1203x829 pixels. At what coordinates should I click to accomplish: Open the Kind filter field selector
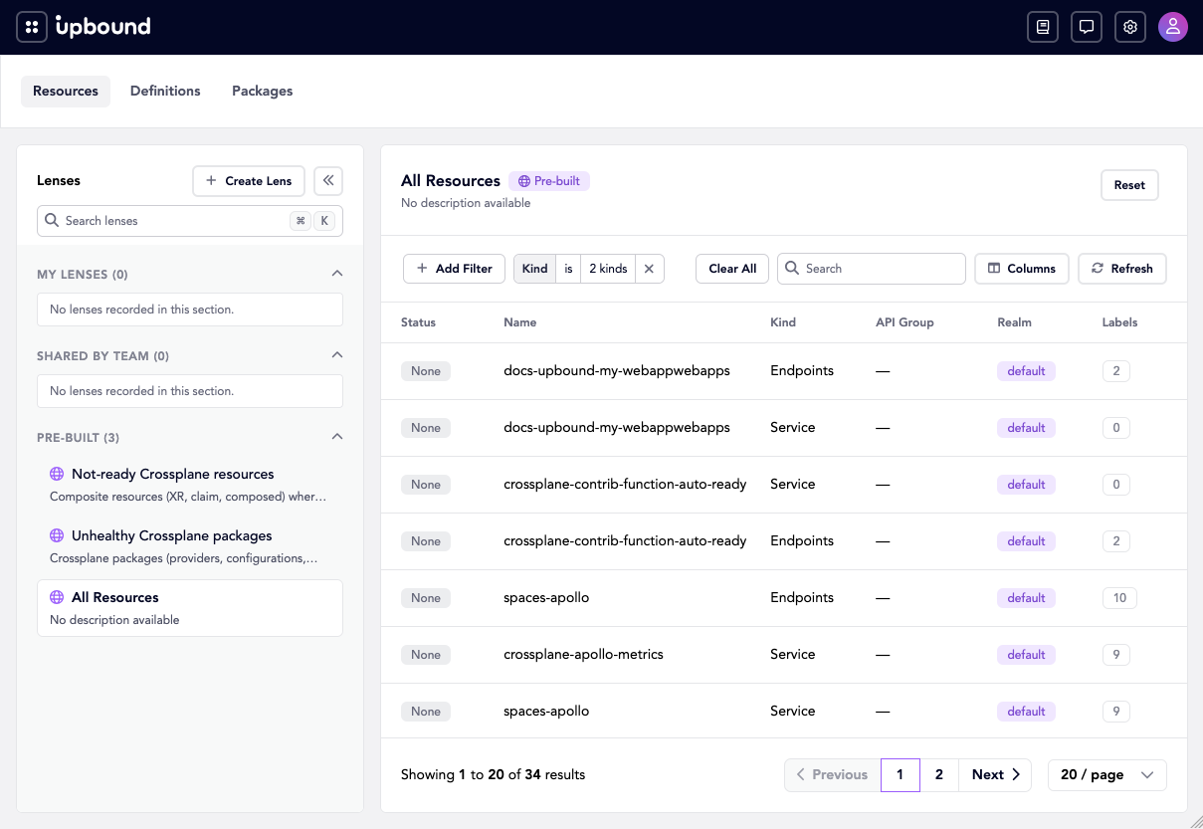[x=534, y=269]
